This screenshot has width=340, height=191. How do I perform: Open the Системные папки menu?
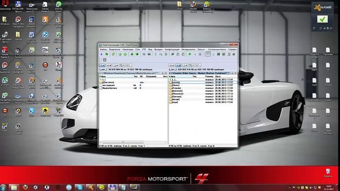click(217, 49)
